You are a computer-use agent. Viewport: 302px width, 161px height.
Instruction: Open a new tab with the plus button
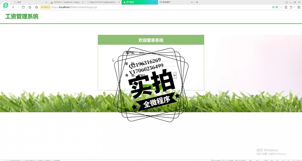pos(197,2)
